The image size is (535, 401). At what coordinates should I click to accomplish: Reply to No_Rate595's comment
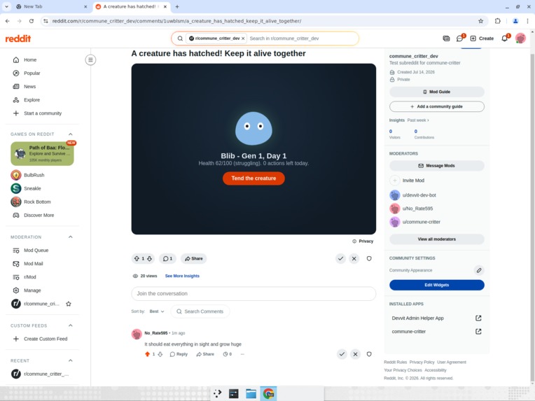(179, 354)
